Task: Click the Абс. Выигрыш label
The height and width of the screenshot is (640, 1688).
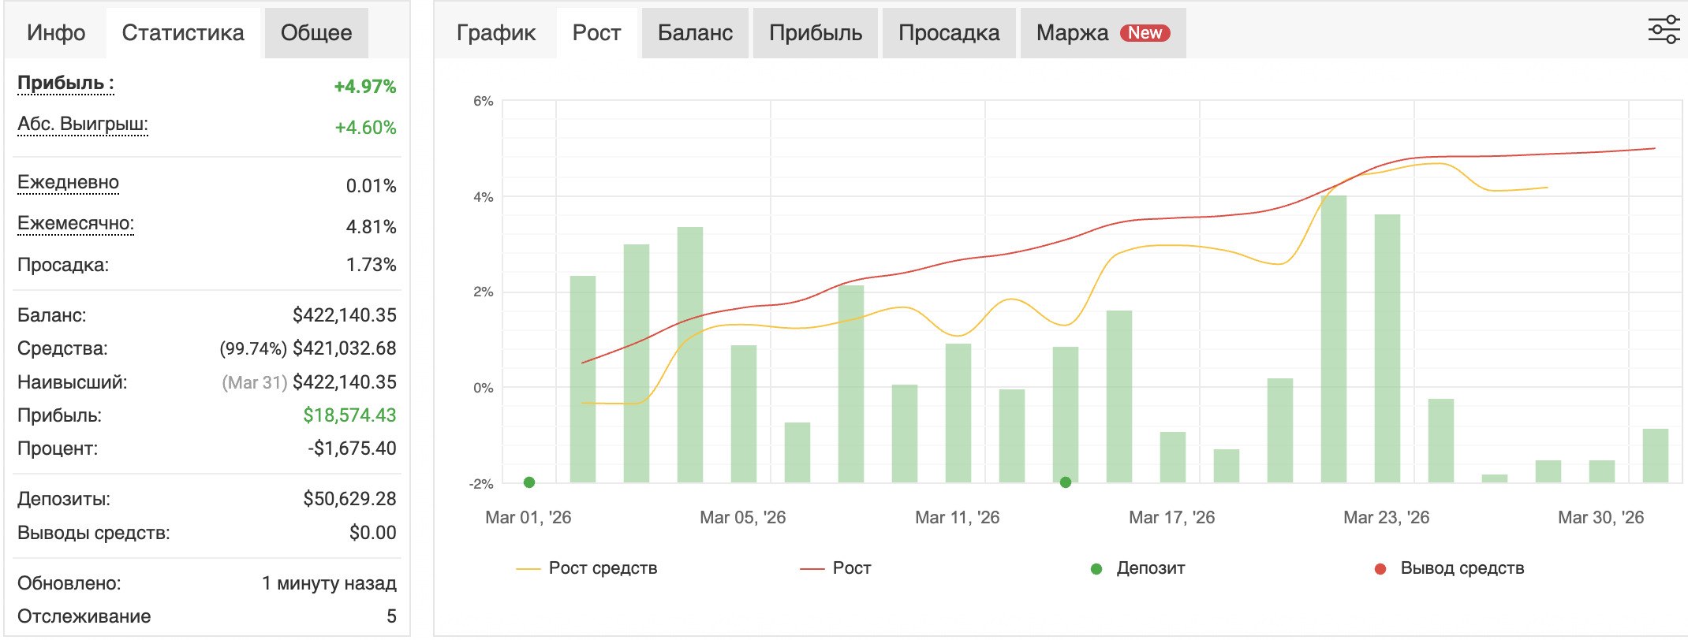Action: coord(83,125)
